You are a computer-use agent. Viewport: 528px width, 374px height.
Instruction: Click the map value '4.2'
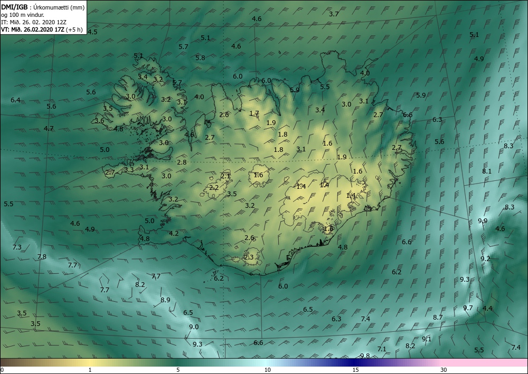pos(174,233)
